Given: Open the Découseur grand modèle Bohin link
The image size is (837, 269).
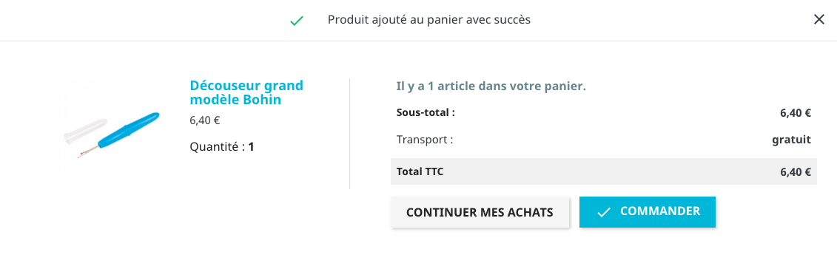Looking at the screenshot, I should [246, 92].
